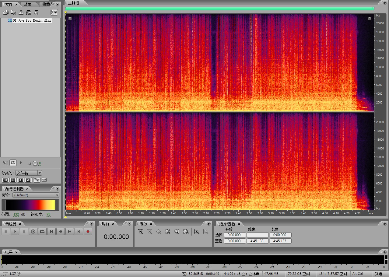This screenshot has height=277, width=389.
Task: Click Zoom Out Horizontally icon
Action: pyautogui.click(x=149, y=232)
